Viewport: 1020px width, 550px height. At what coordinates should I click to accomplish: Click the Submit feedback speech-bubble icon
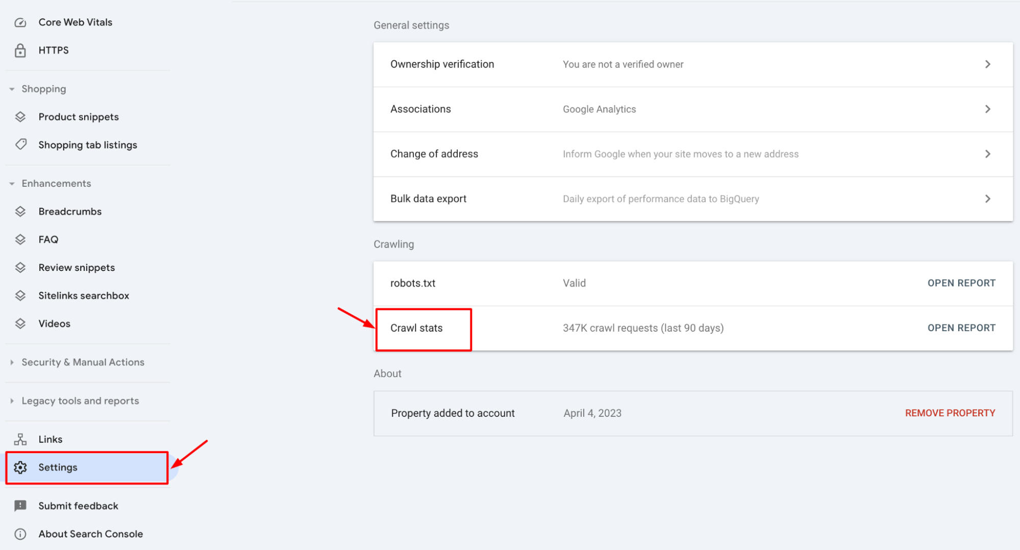20,506
